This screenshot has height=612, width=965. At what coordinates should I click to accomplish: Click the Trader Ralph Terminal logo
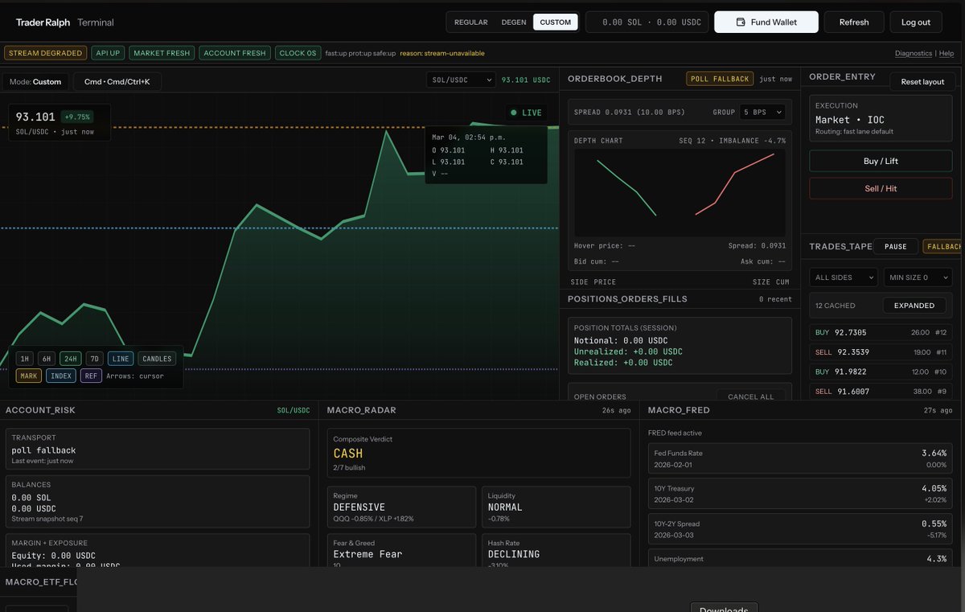[x=64, y=23]
